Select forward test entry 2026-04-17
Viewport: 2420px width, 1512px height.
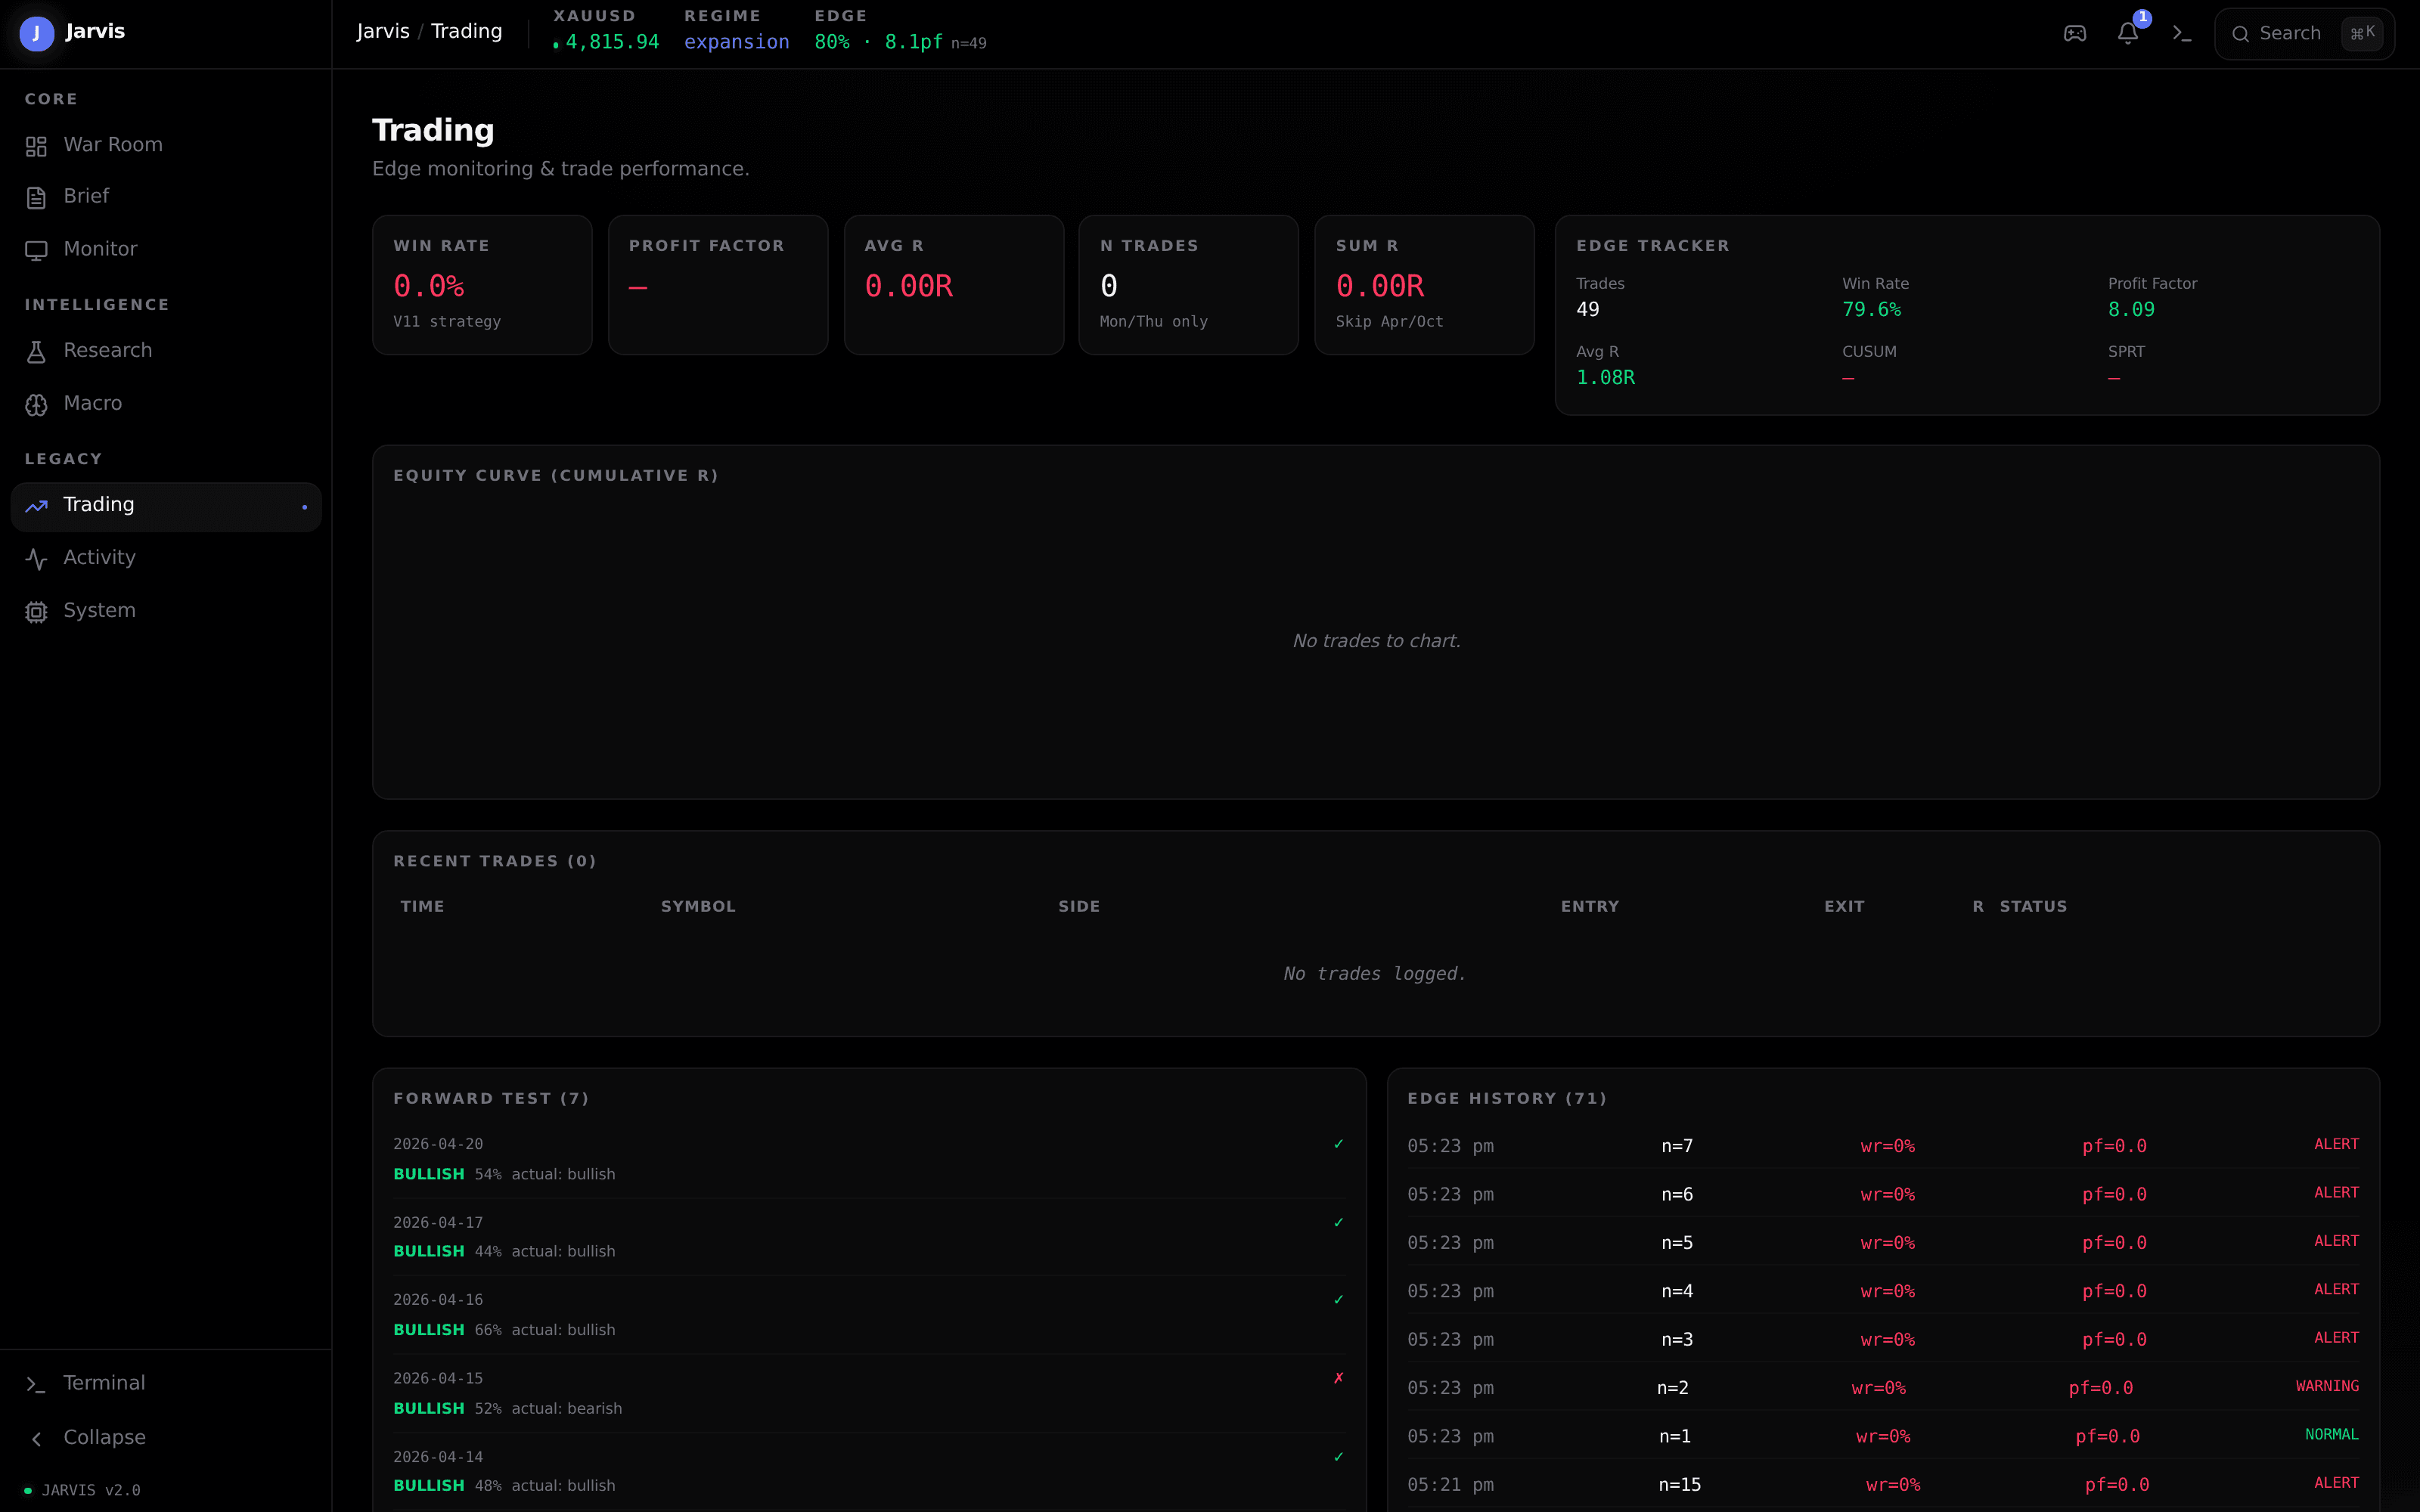pyautogui.click(x=869, y=1237)
